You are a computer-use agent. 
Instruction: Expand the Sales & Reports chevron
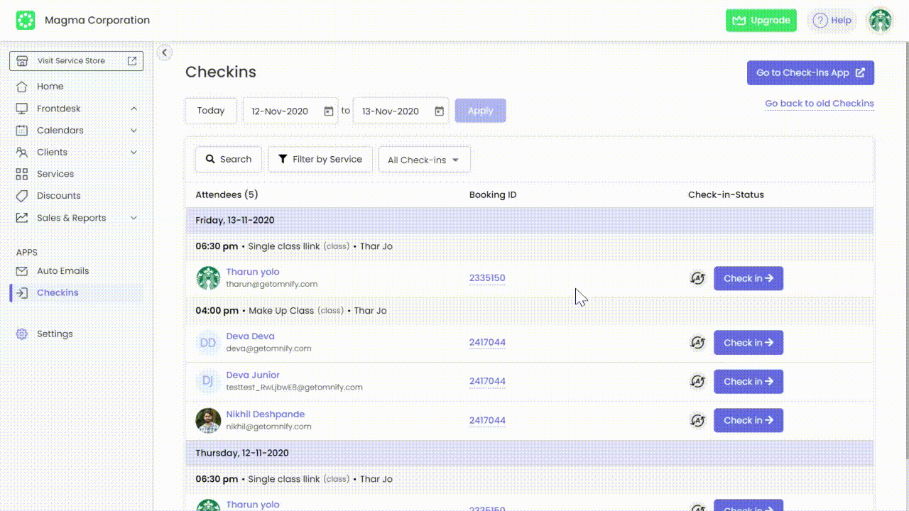point(134,218)
